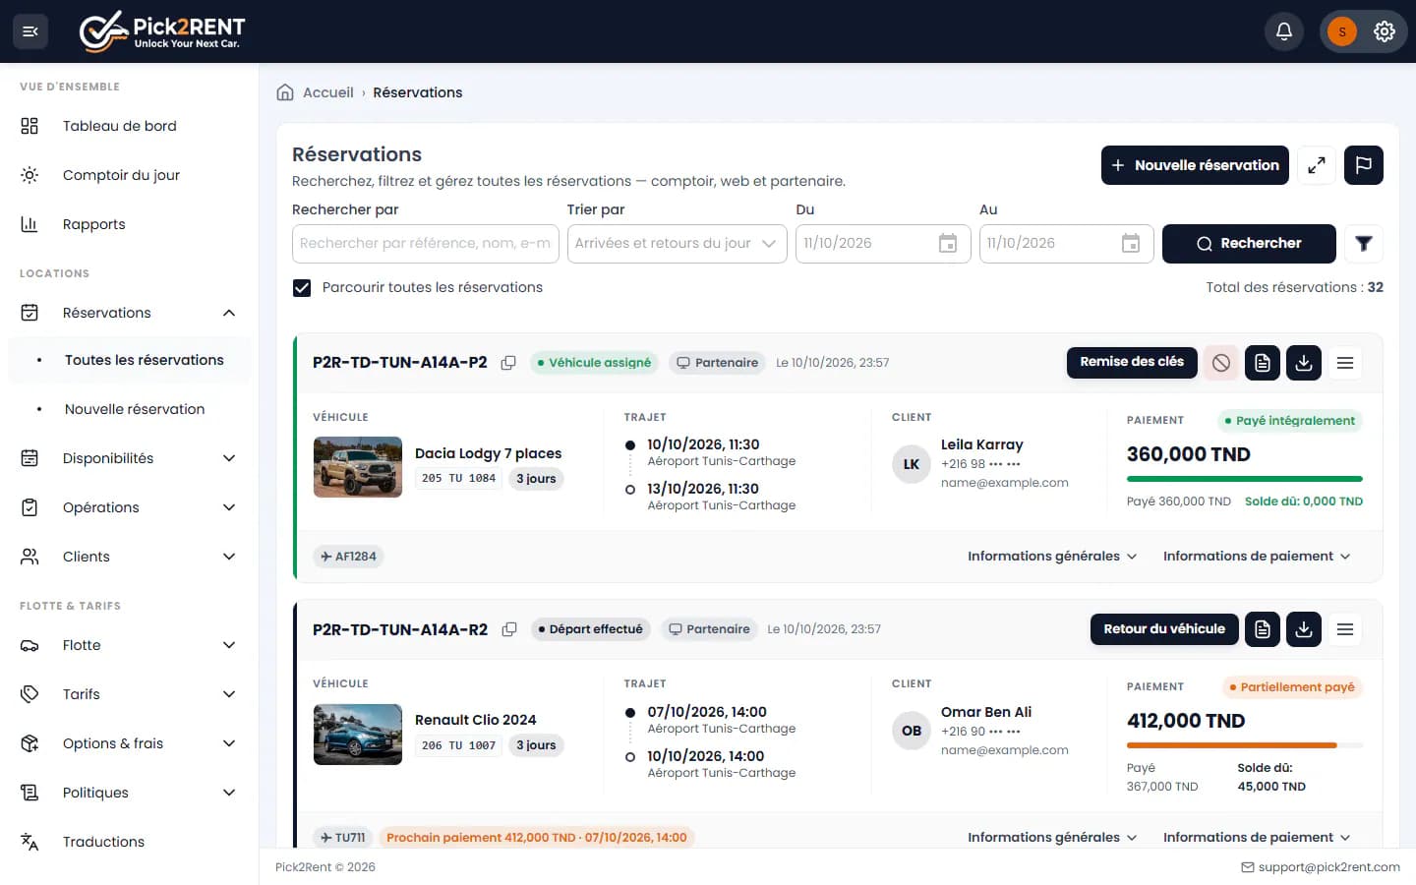1416x885 pixels.
Task: Click the payment progress bar for 412,000 TND
Action: 1245,745
